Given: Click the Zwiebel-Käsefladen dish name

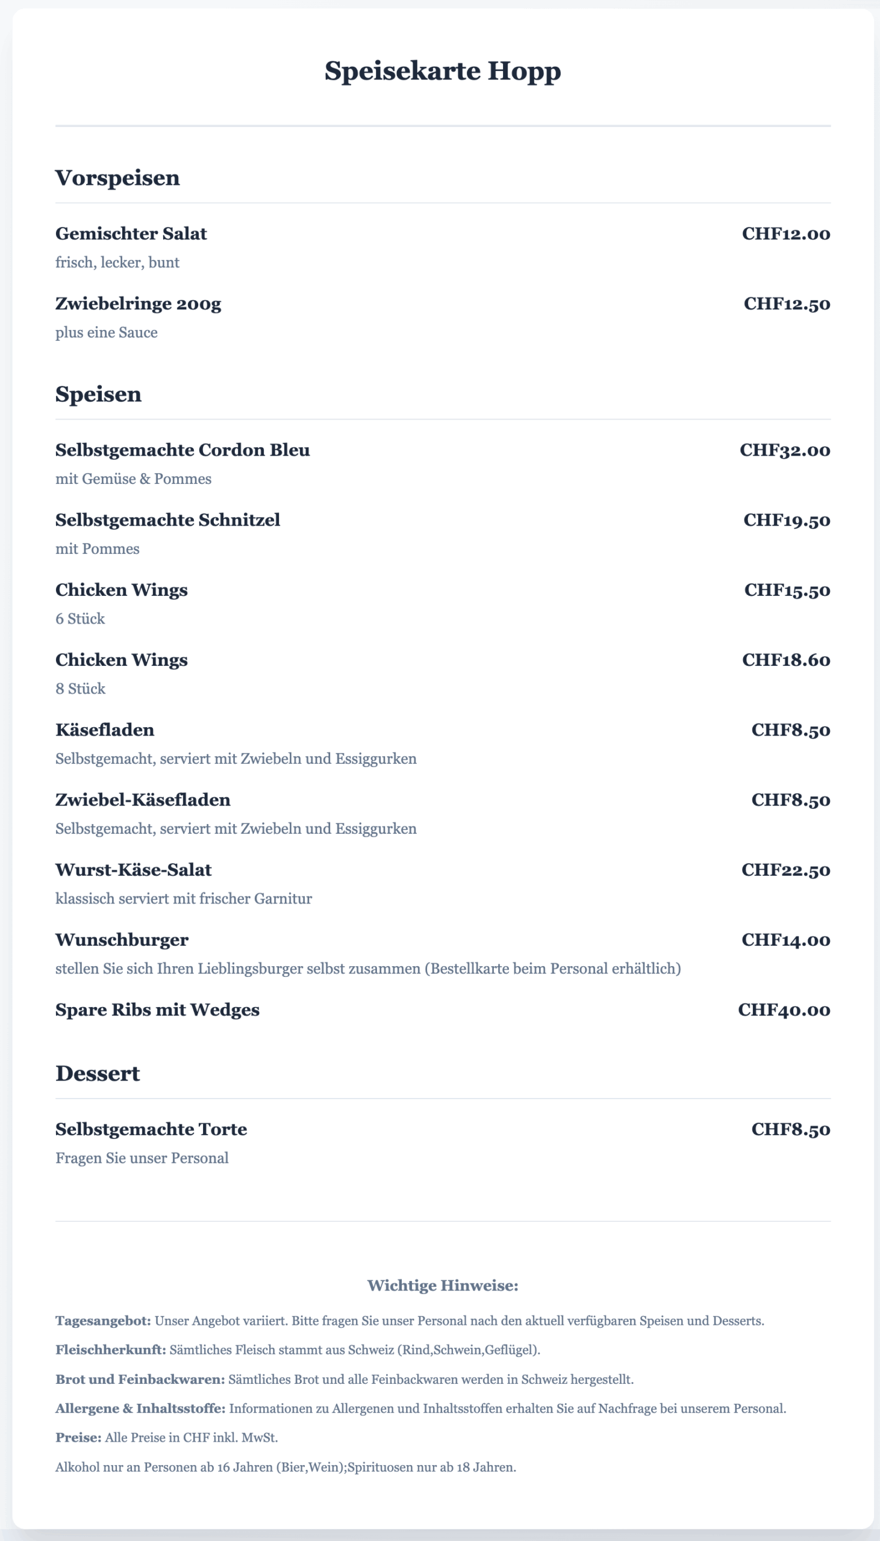Looking at the screenshot, I should (x=143, y=800).
